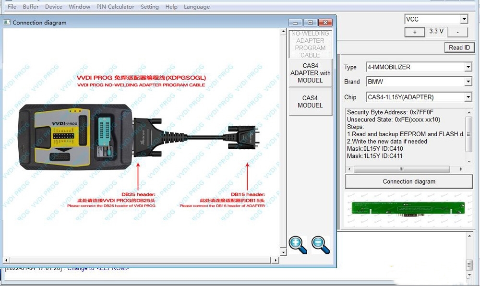480x286 pixels.
Task: Click the 'Chip' field label
Action: (x=350, y=97)
